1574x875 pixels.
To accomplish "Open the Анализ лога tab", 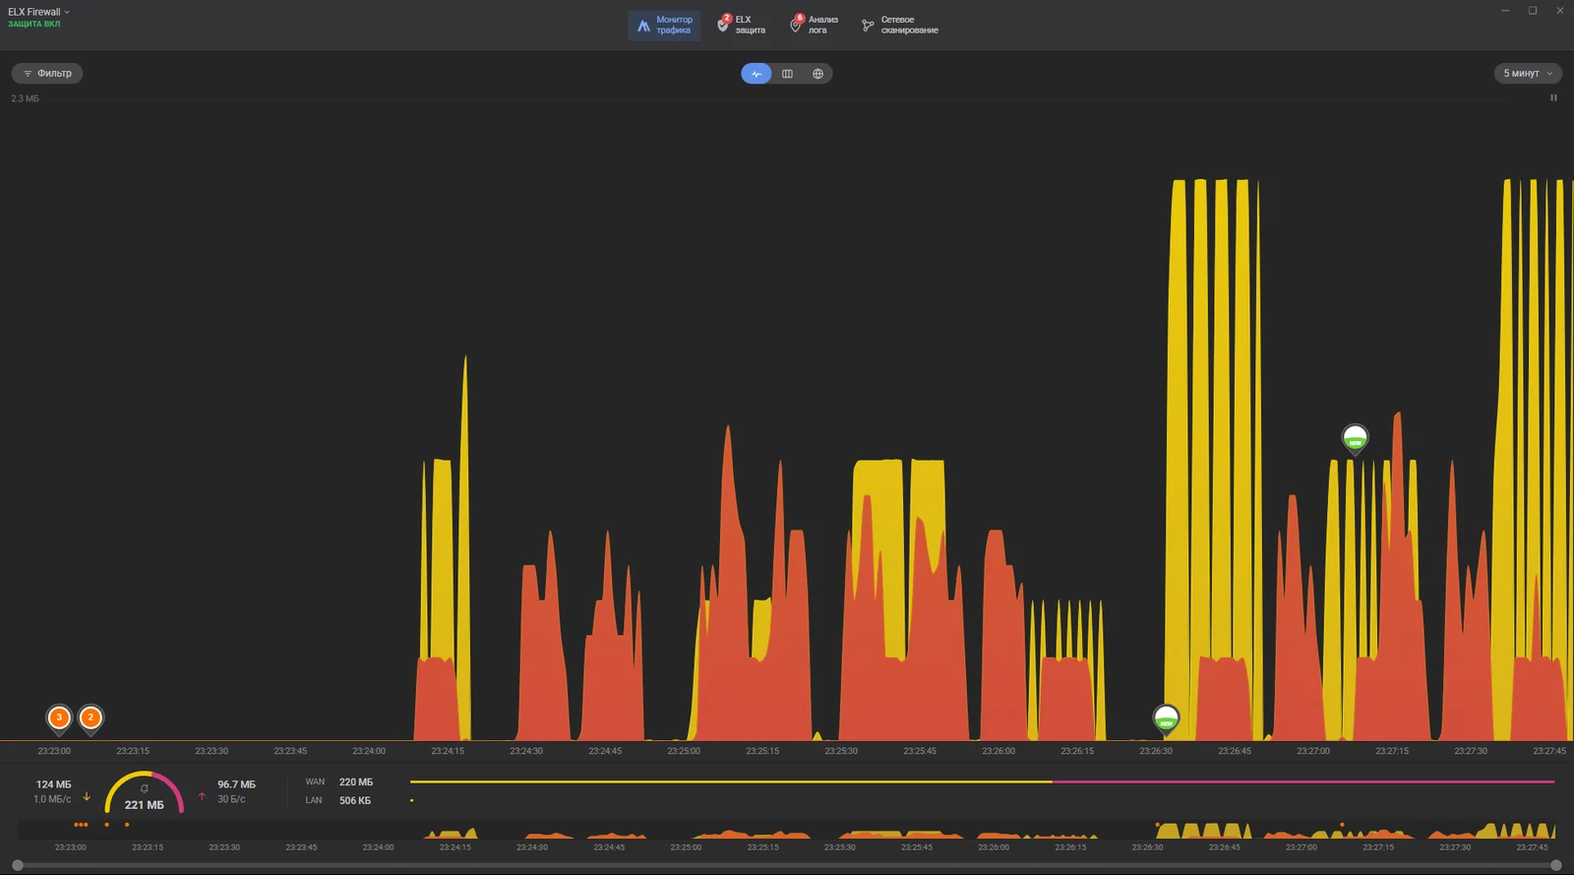I will point(815,25).
